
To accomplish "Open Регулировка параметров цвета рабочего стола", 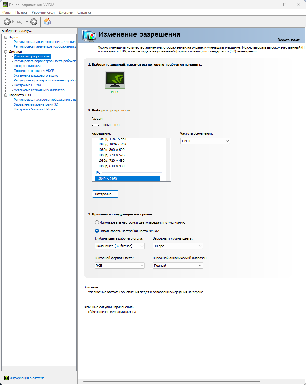I will tap(45, 61).
